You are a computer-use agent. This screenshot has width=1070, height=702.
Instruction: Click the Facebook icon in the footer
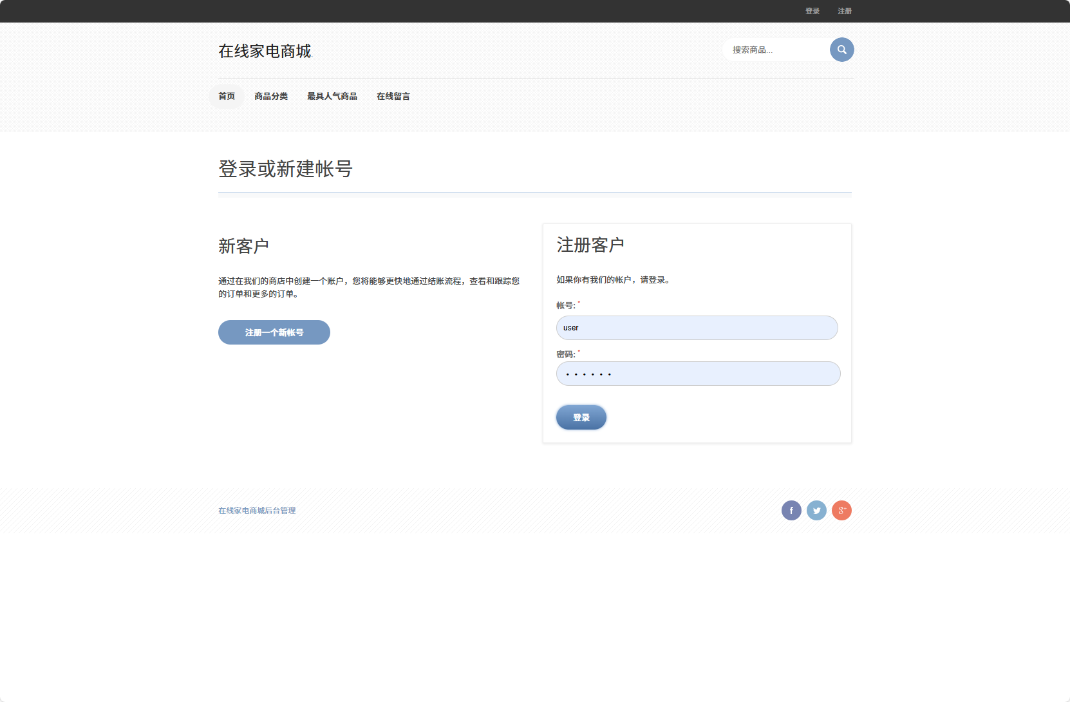tap(791, 510)
